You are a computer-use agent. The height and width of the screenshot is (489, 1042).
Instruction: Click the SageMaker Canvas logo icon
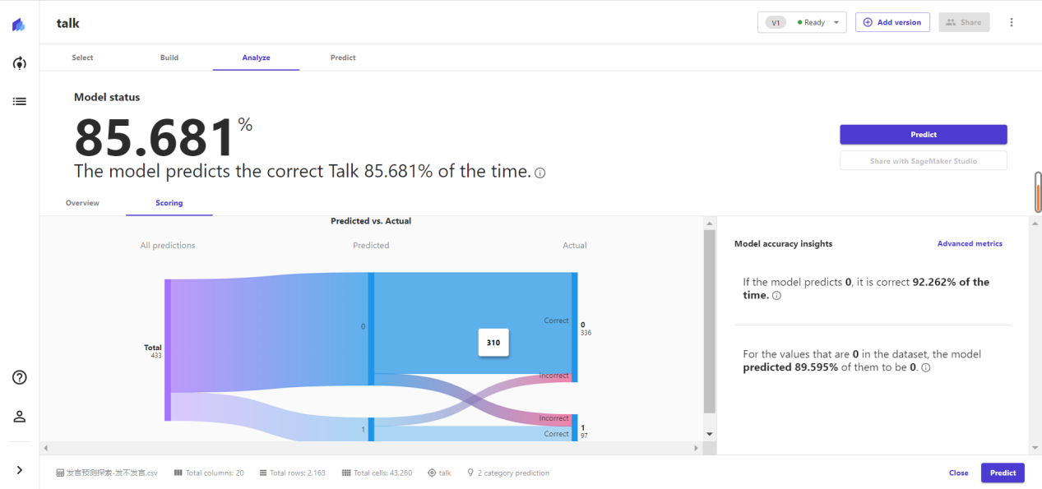19,25
